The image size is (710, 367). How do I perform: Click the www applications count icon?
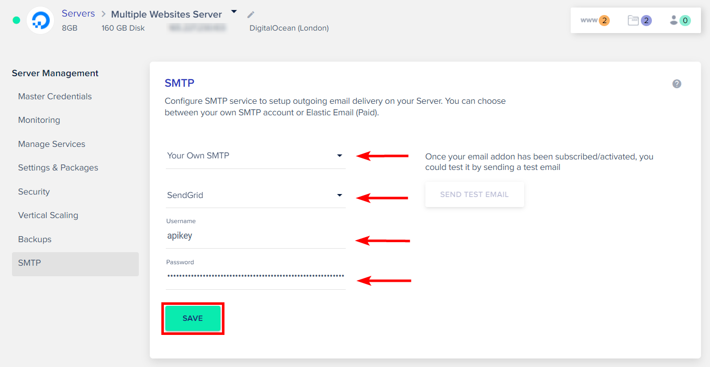pos(595,21)
